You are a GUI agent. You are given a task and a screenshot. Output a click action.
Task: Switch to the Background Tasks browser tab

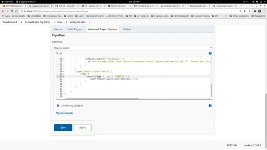[197, 6]
